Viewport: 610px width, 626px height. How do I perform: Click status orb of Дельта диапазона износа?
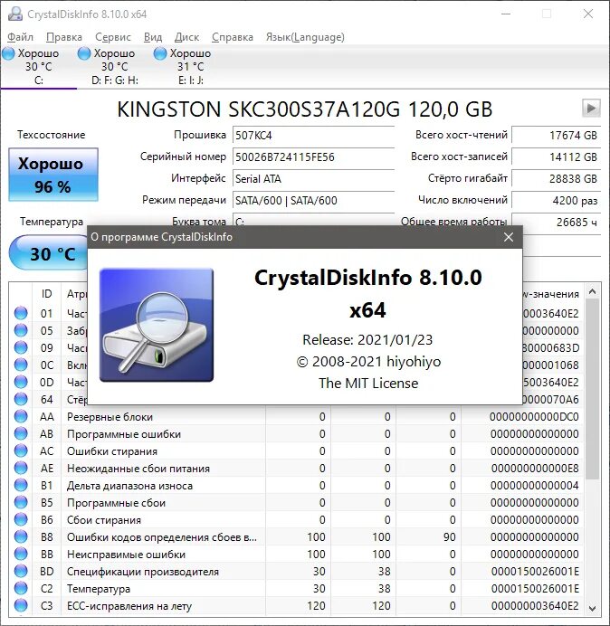click(x=21, y=485)
